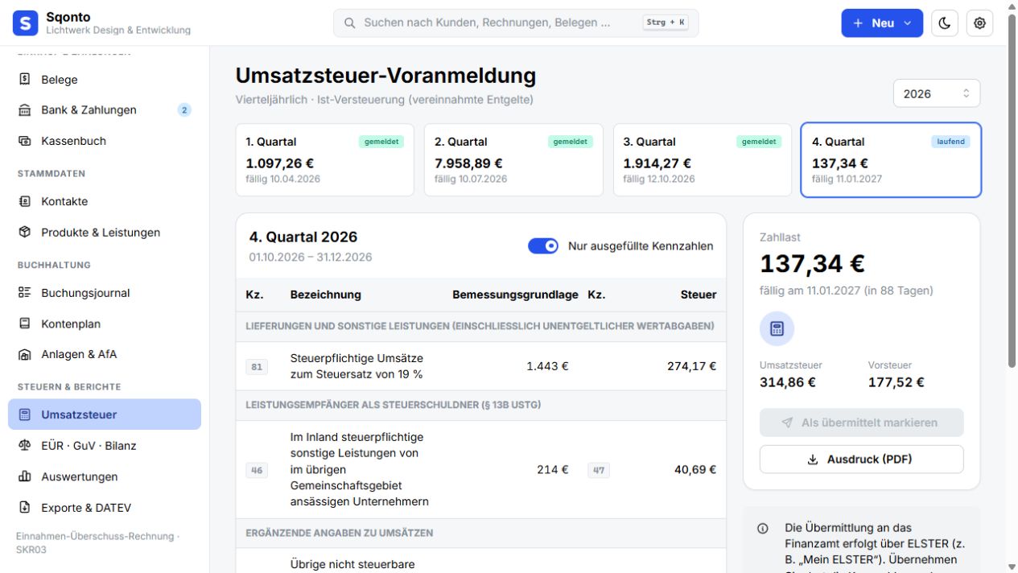Select the 2. Quartal card
Image resolution: width=1018 pixels, height=573 pixels.
[513, 160]
